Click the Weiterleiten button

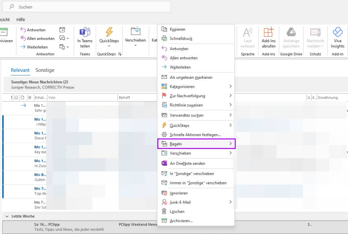[34, 47]
